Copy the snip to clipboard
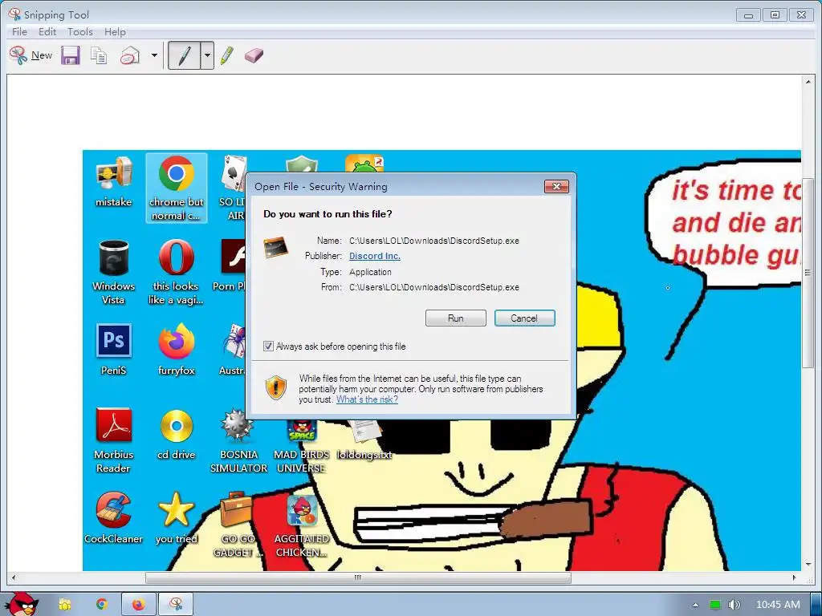This screenshot has width=822, height=616. click(x=99, y=55)
